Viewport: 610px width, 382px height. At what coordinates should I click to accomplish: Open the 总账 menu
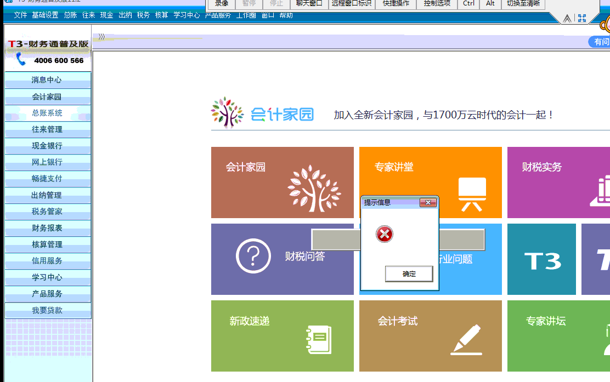pyautogui.click(x=70, y=15)
